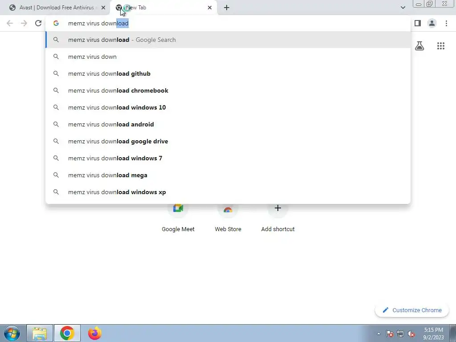Choose 'memz virus download windows 10' suggestion

(228, 107)
